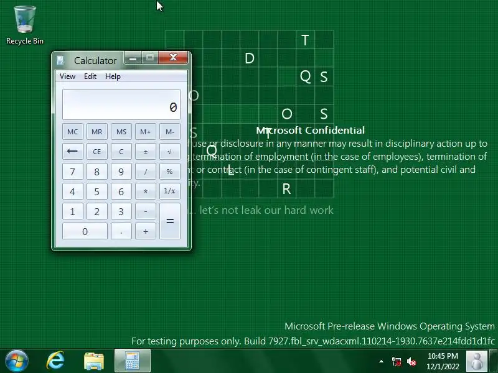
Task: Open the clock showing 10:45 PM
Action: [x=443, y=361]
